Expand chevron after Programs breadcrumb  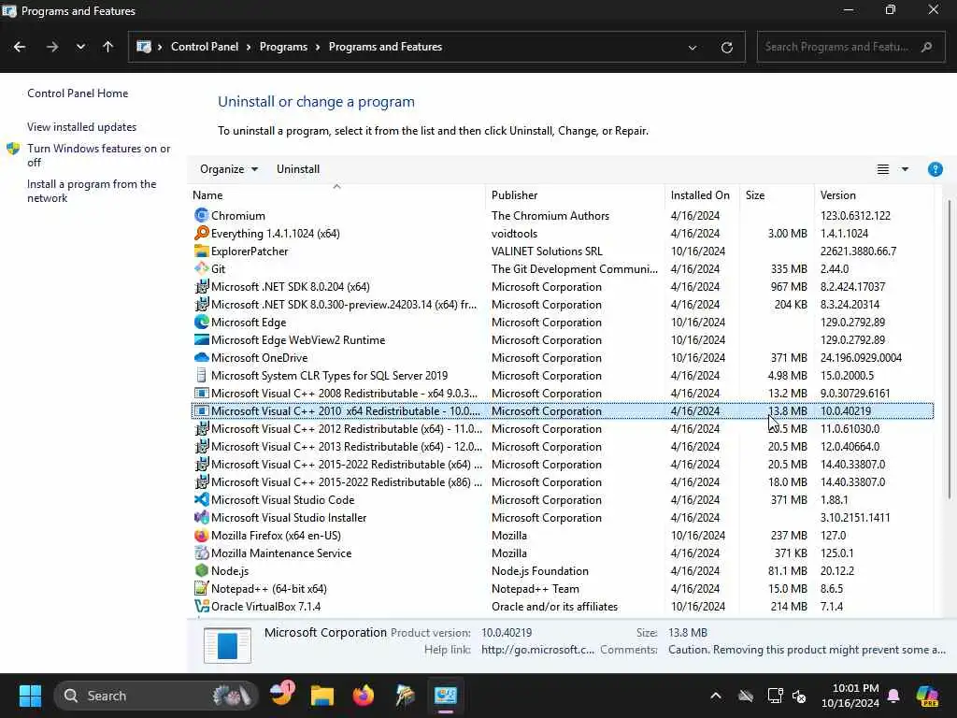(x=318, y=47)
